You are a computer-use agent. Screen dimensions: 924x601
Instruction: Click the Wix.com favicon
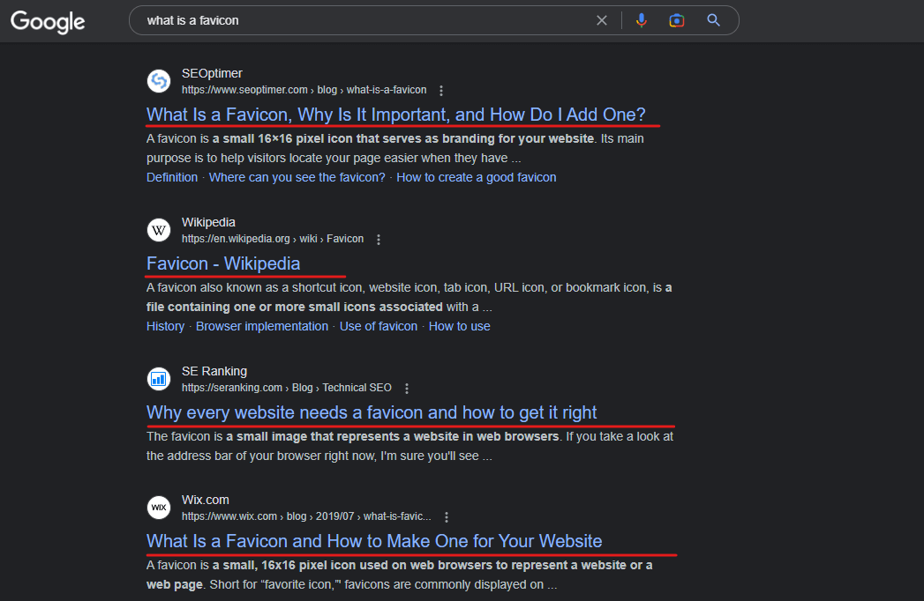(x=159, y=508)
